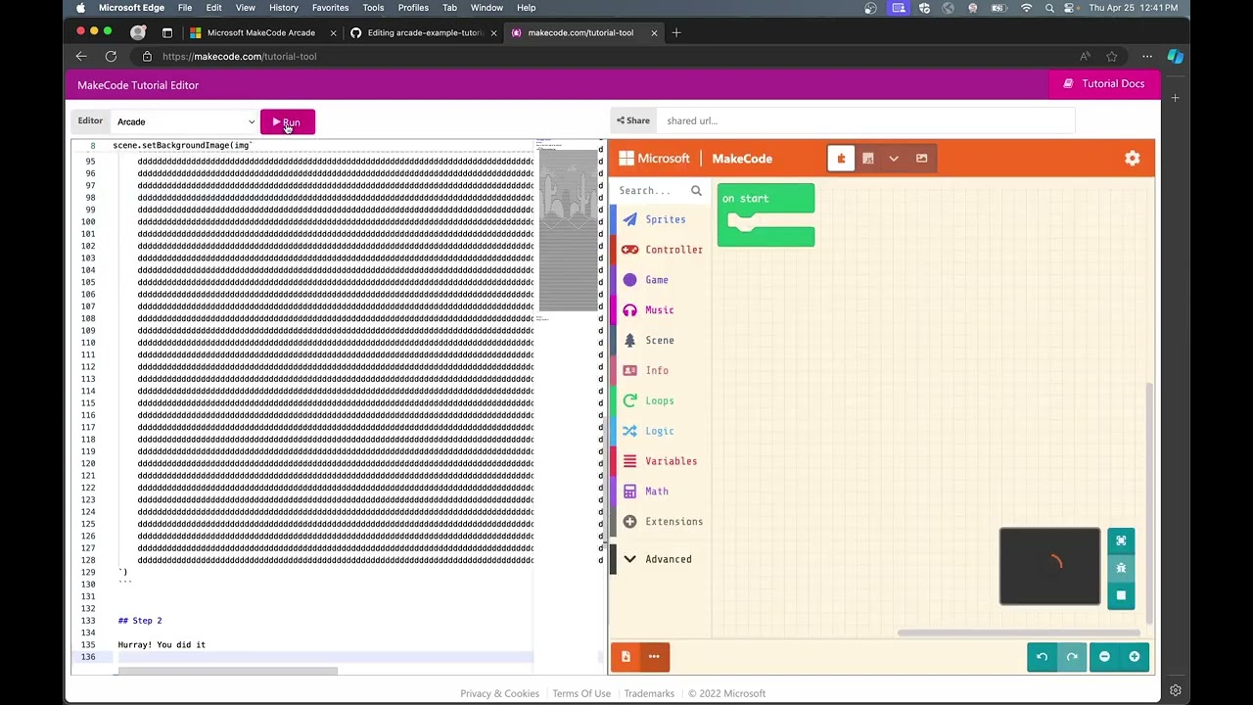The width and height of the screenshot is (1253, 705).
Task: Open the Logic block category
Action: click(661, 431)
